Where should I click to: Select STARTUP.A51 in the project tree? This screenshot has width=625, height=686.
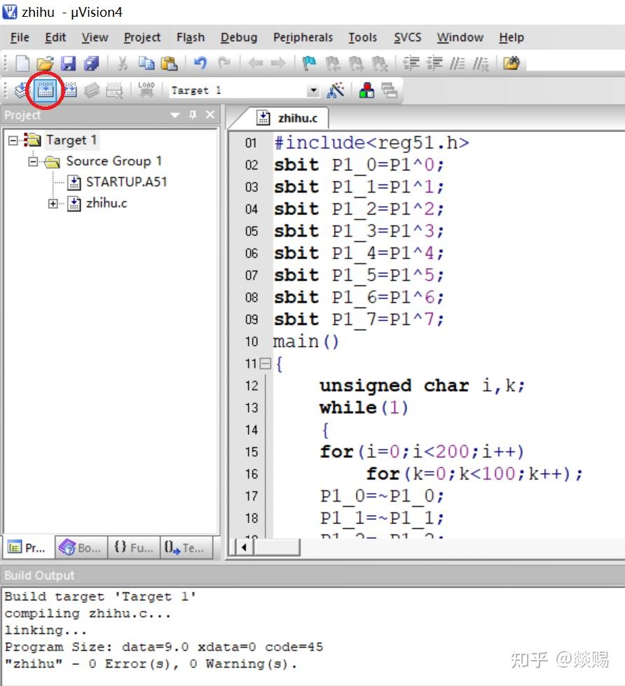(126, 182)
